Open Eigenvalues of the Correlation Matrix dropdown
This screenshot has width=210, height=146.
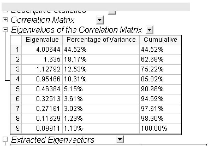pos(149,30)
